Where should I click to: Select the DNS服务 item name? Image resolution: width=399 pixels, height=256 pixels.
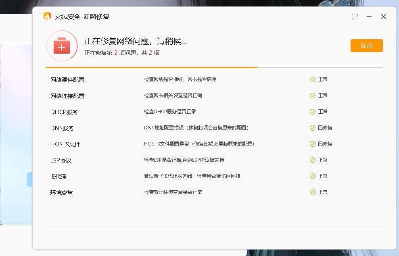(62, 128)
